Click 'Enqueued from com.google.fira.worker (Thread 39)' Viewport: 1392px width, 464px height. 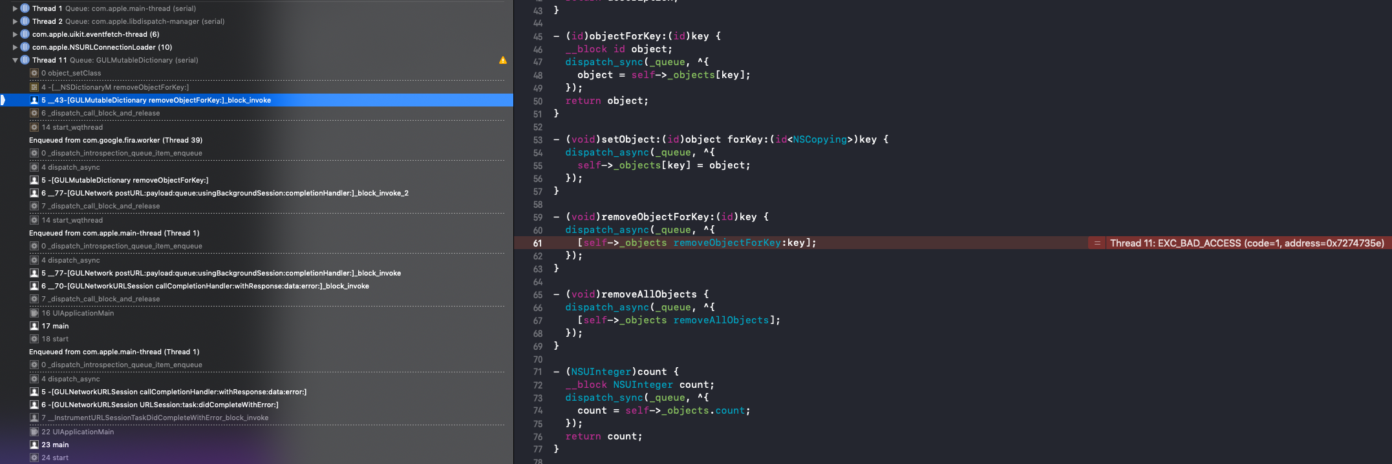click(x=116, y=140)
